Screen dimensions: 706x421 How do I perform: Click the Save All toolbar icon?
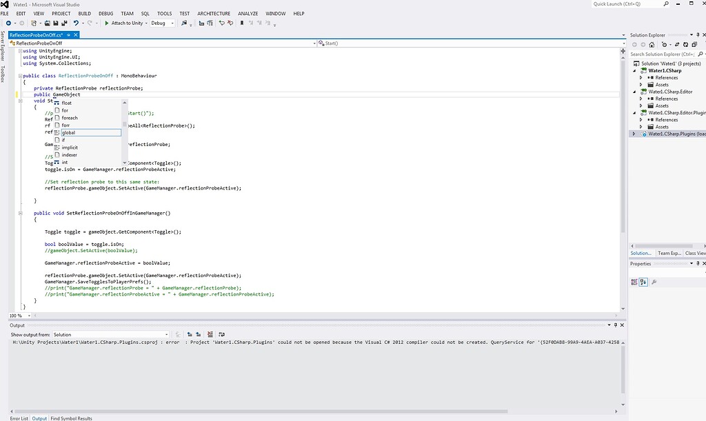pyautogui.click(x=63, y=23)
